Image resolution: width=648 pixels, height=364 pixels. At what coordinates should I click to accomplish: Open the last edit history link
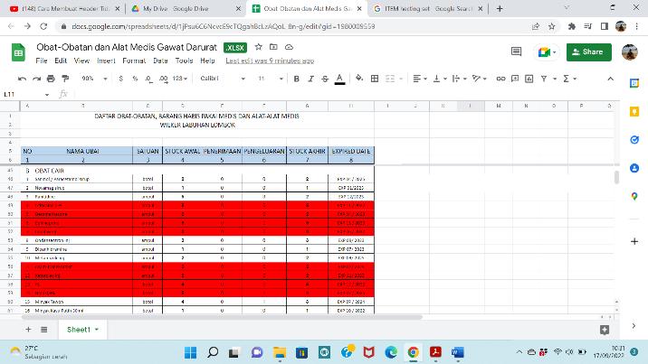(270, 61)
